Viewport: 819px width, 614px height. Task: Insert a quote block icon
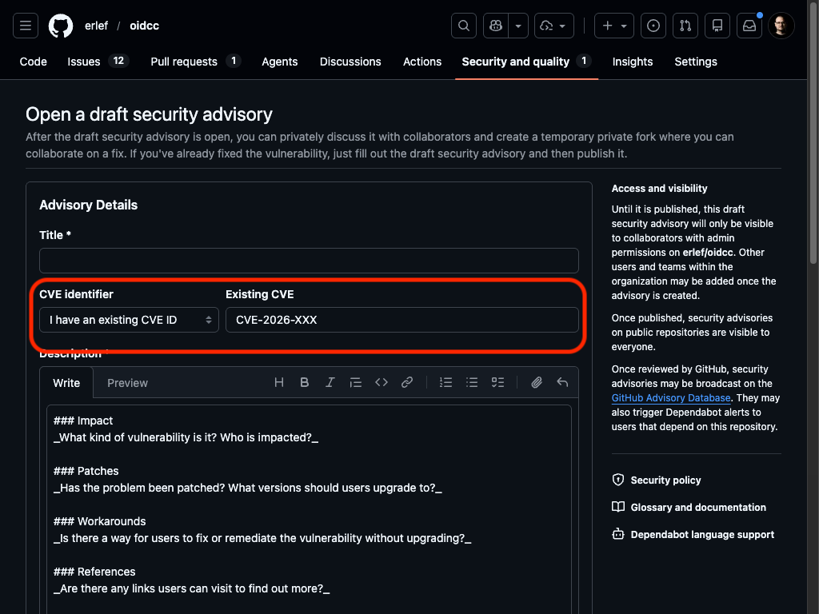point(356,383)
